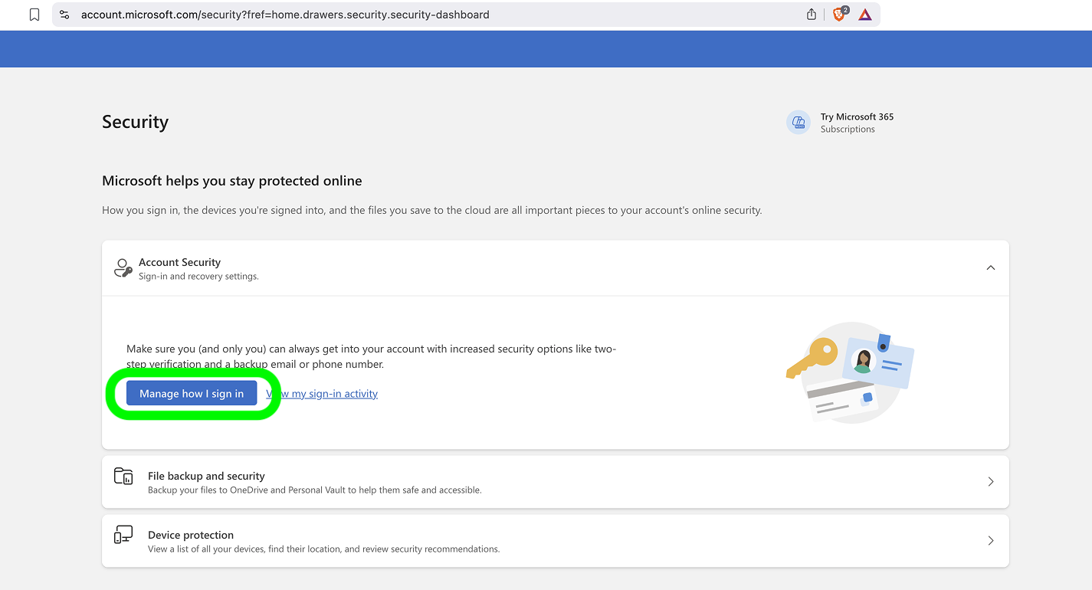
Task: Click the Share icon in the toolbar
Action: [x=811, y=14]
